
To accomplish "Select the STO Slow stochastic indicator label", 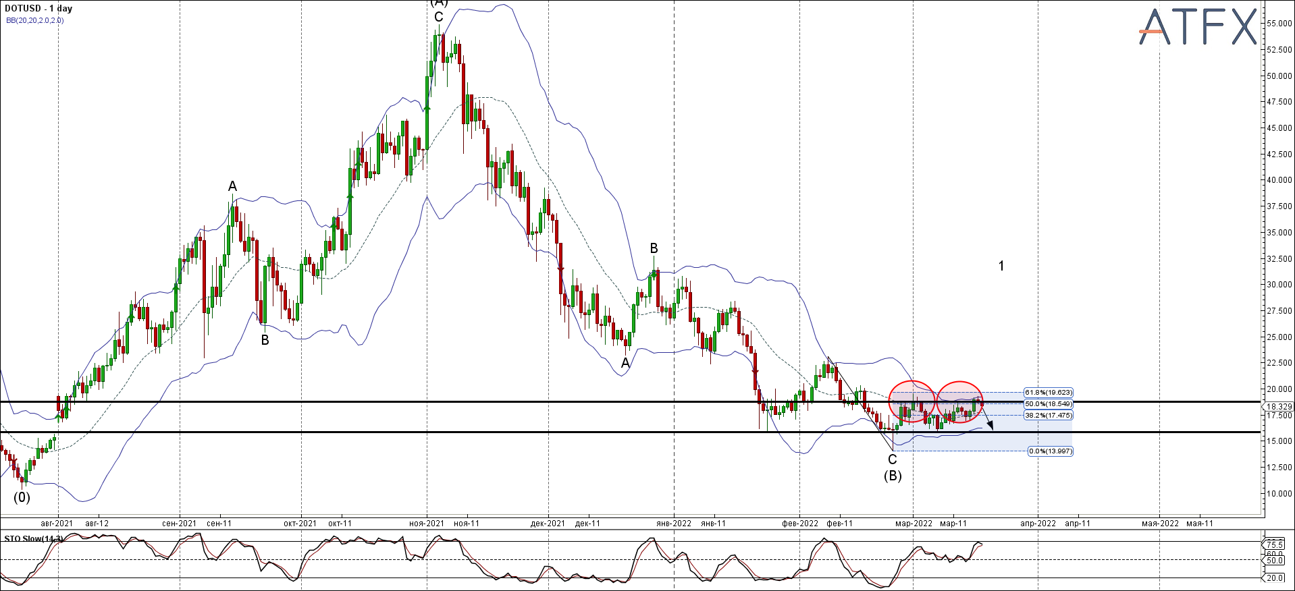I will pos(34,538).
